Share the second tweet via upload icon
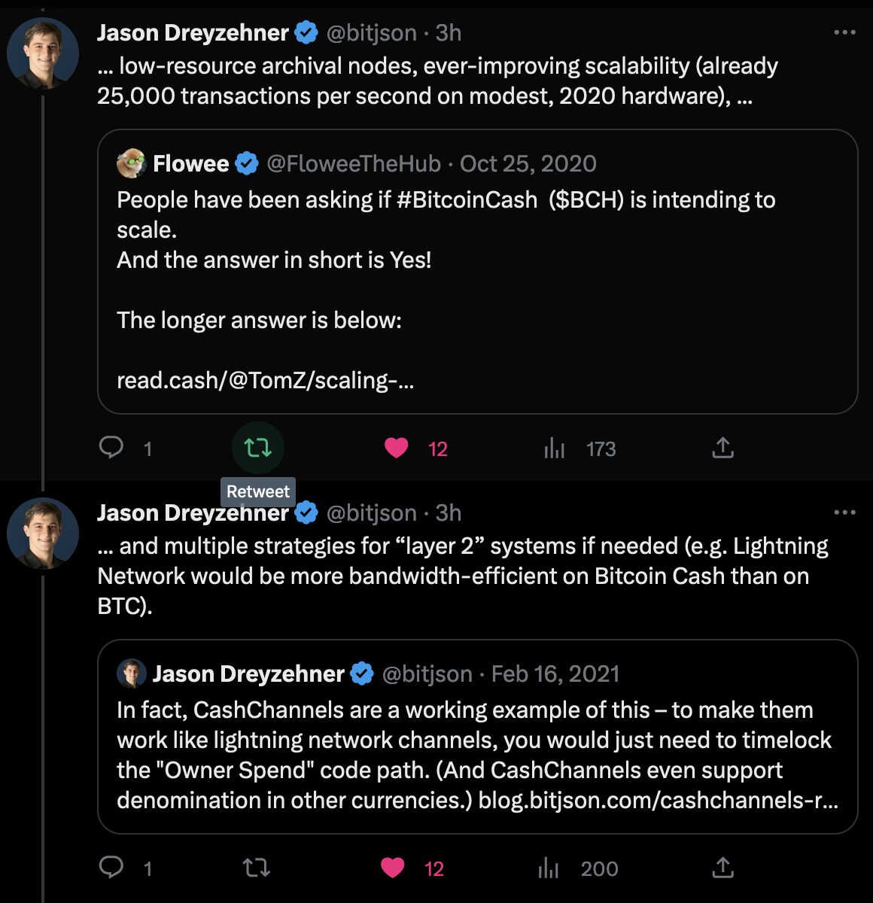 722,868
